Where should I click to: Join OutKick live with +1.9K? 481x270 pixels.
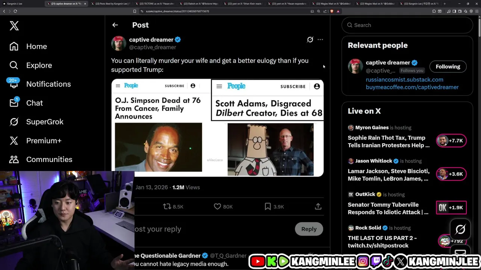(451, 207)
